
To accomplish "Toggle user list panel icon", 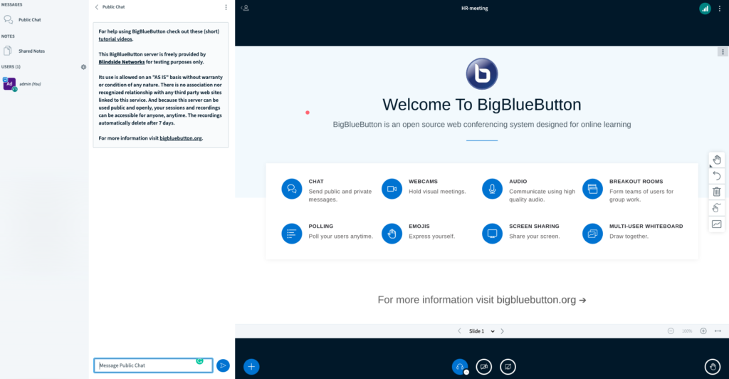I will click(245, 8).
